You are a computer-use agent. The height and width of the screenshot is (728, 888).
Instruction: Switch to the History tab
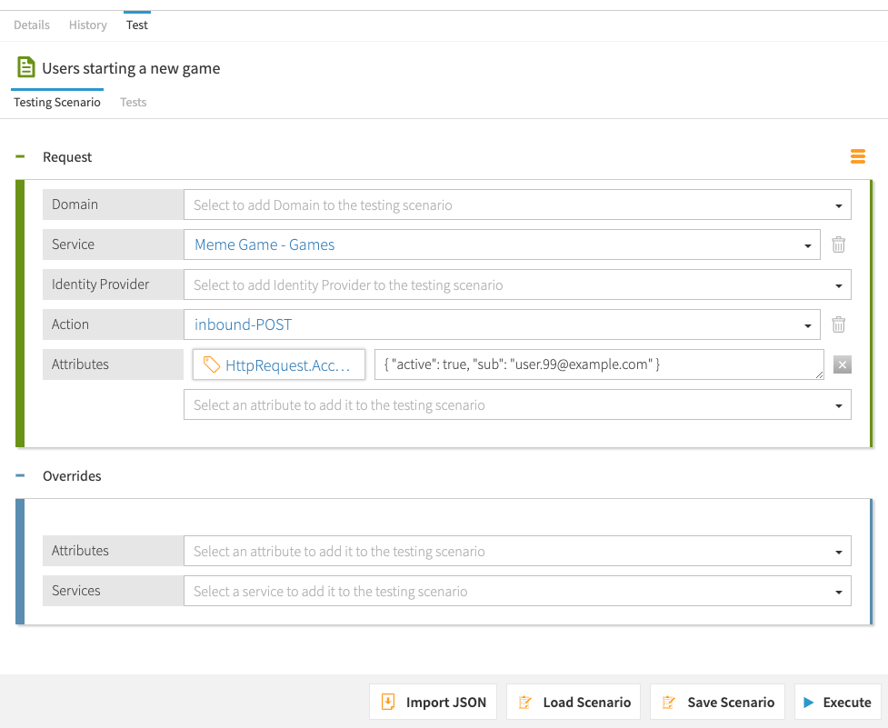click(88, 25)
